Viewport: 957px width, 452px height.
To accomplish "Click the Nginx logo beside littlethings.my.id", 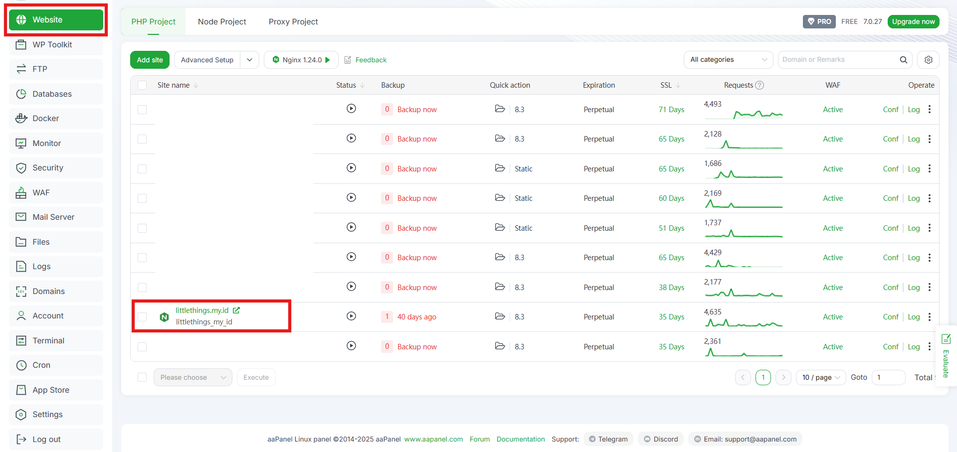I will click(164, 317).
